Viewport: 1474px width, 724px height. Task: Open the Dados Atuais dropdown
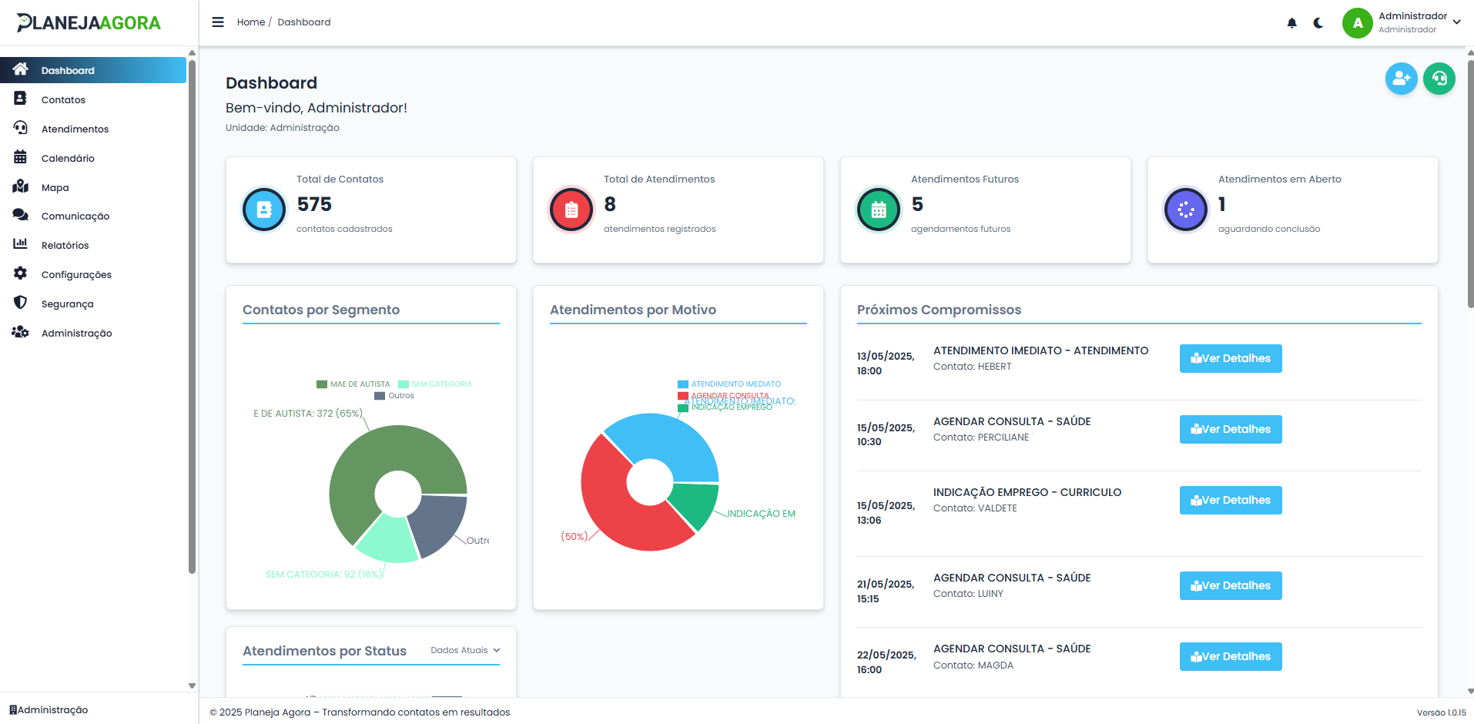click(464, 650)
